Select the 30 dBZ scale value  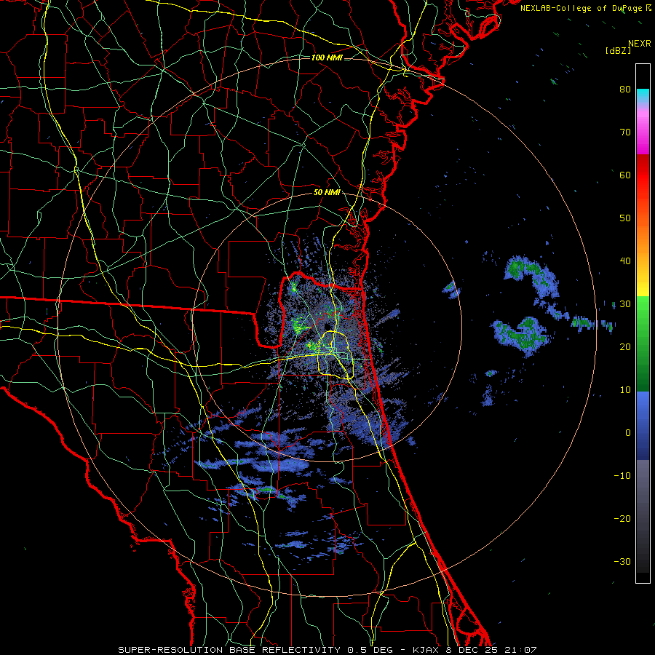click(625, 303)
